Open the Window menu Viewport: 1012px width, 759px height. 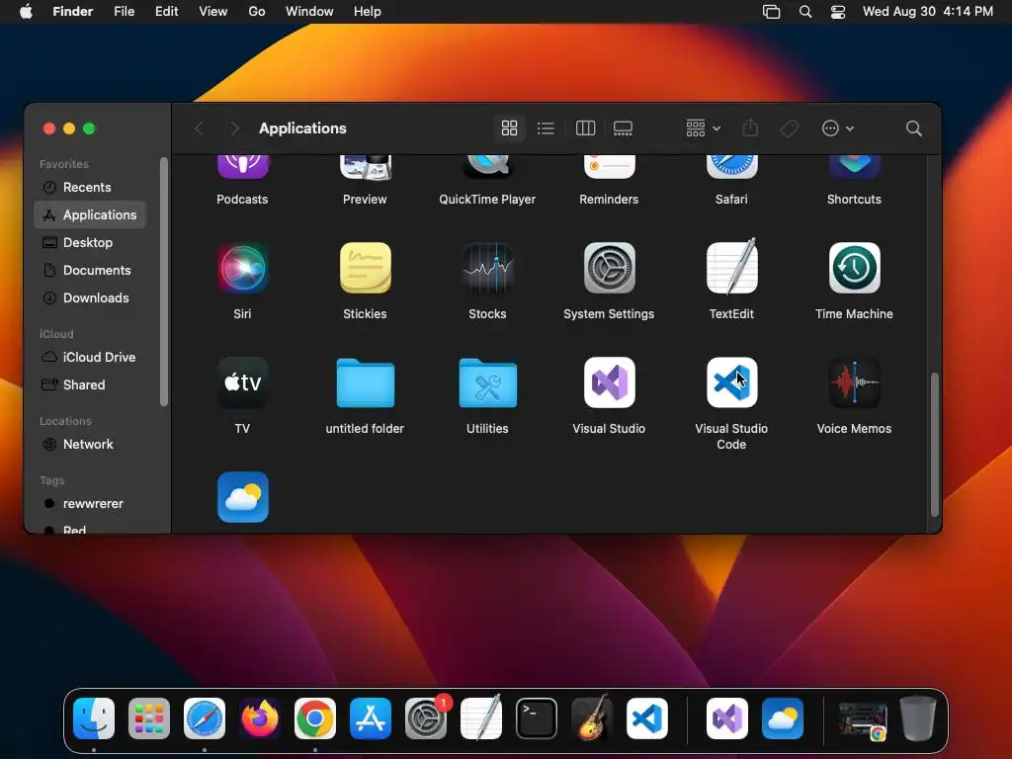[x=309, y=12]
